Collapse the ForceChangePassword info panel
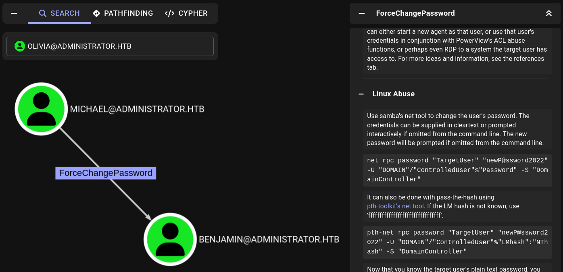Viewport: 563px width, 272px height. [x=362, y=13]
